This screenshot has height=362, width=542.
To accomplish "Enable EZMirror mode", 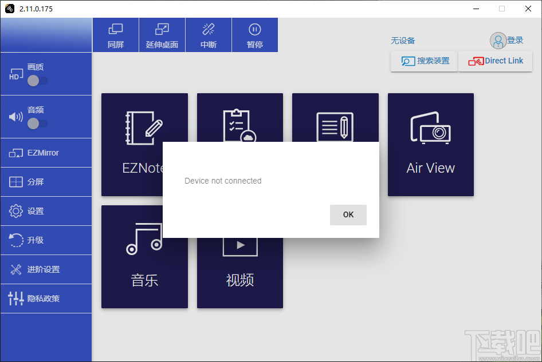I will tap(46, 153).
